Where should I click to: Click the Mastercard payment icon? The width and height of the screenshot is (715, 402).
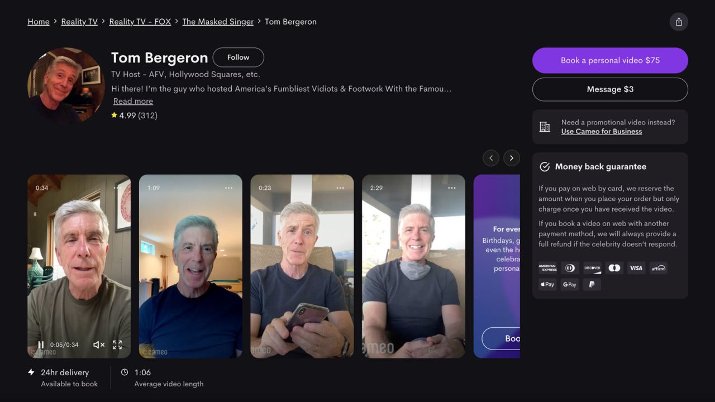[614, 268]
